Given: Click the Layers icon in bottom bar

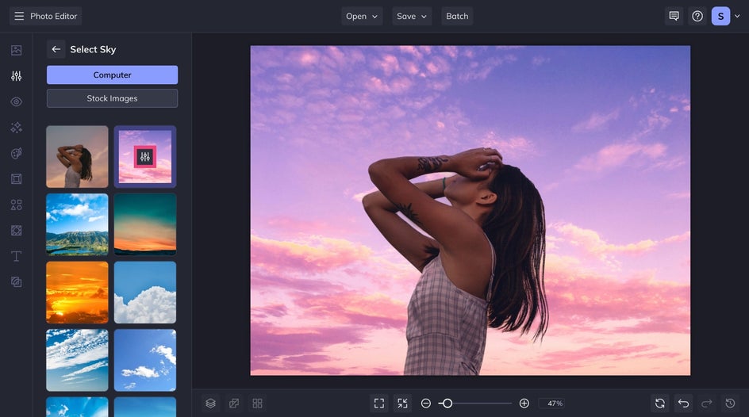Looking at the screenshot, I should 210,404.
